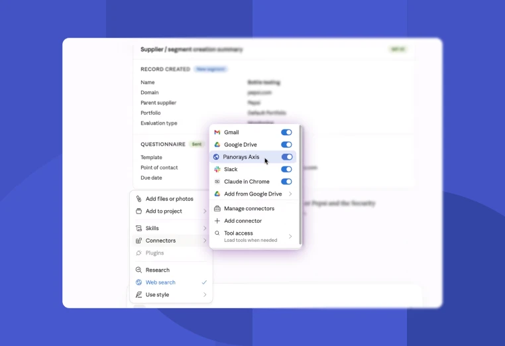Turn off the Slack toggle switch
This screenshot has height=346, width=505.
click(286, 169)
